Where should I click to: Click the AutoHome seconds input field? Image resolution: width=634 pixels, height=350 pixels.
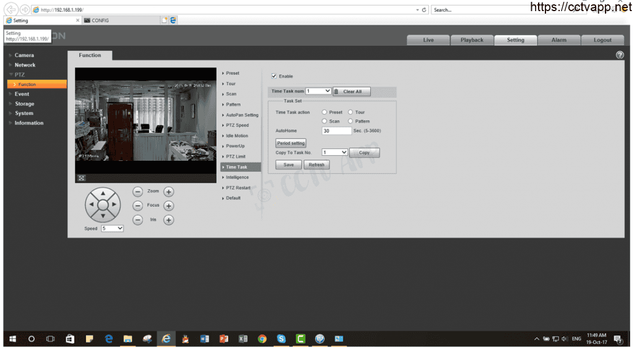coord(336,131)
